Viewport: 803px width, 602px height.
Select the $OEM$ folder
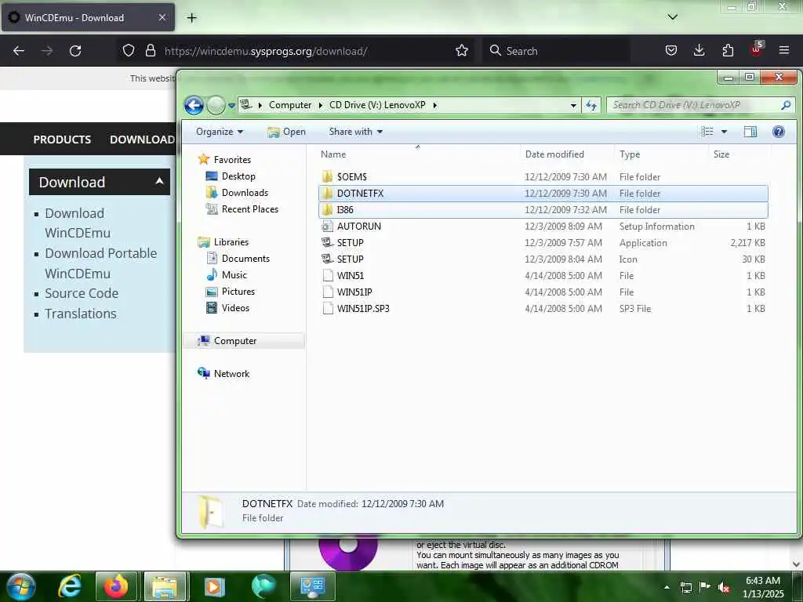[543, 176]
